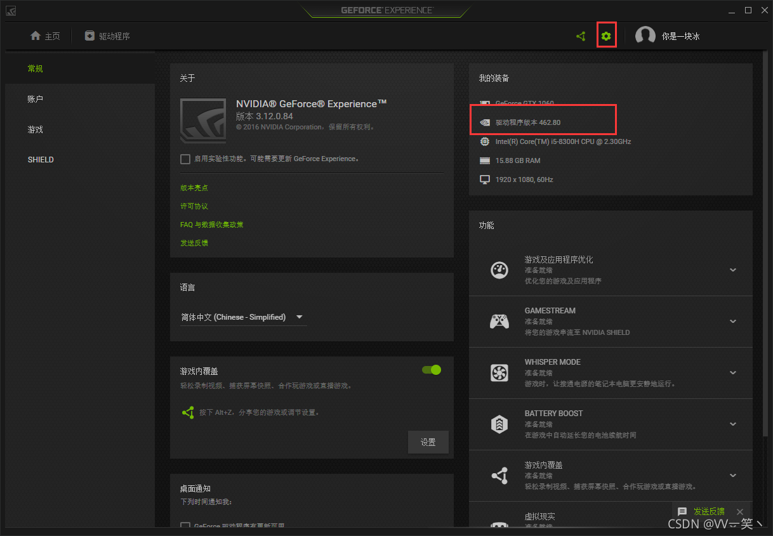The width and height of the screenshot is (773, 536).
Task: Open the 版本亮点 link
Action: coord(194,188)
